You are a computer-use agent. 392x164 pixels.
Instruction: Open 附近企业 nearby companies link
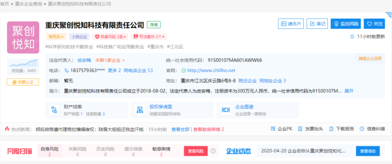pos(247,81)
